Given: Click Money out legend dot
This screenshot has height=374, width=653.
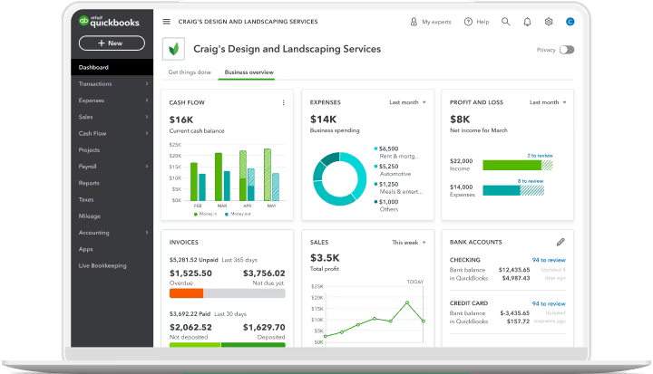Looking at the screenshot, I should [227, 215].
